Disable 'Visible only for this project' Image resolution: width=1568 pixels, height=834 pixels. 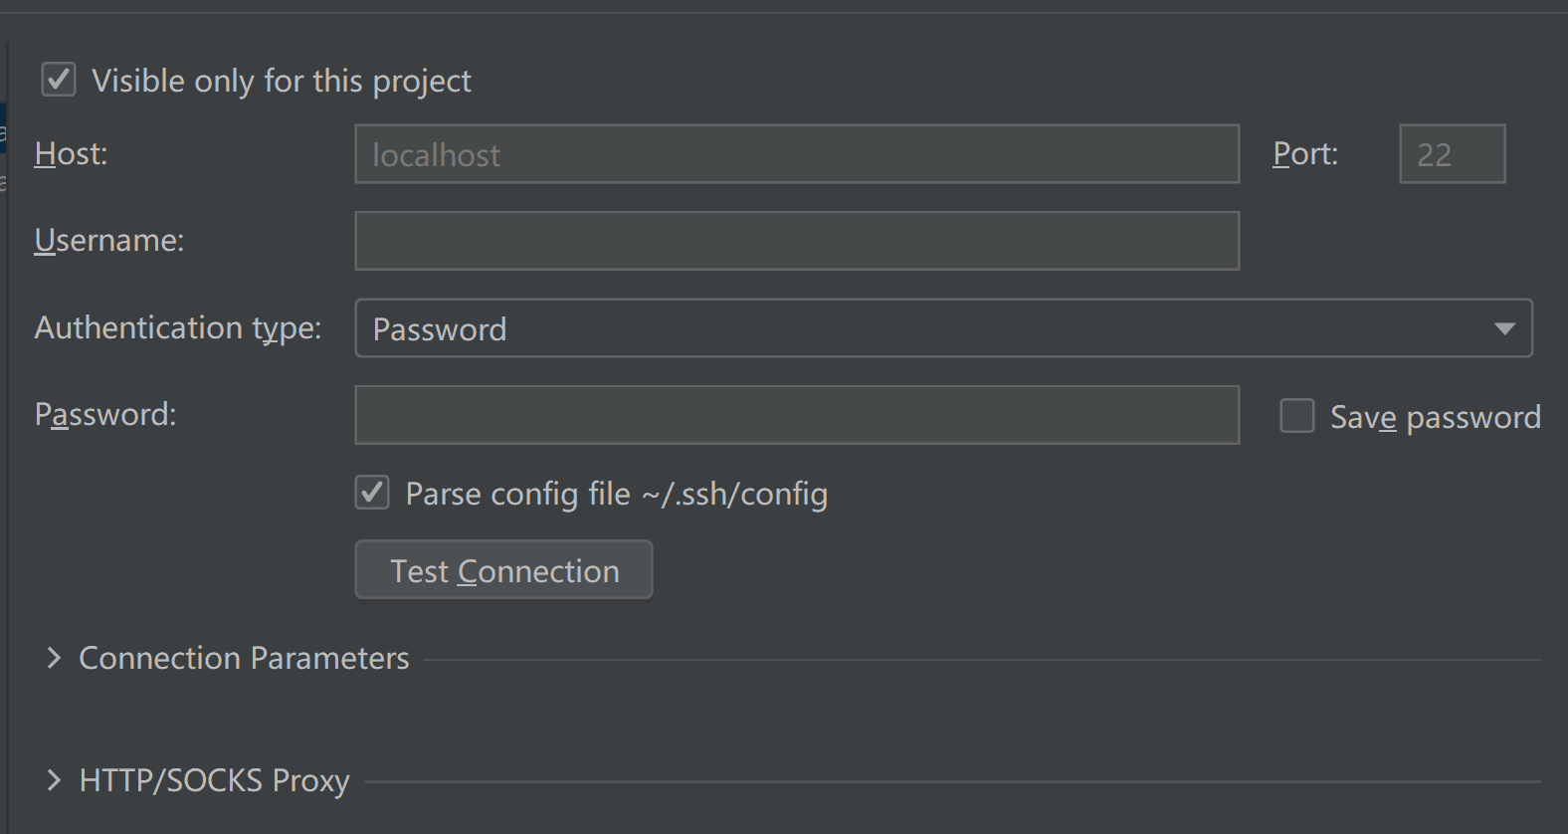58,80
